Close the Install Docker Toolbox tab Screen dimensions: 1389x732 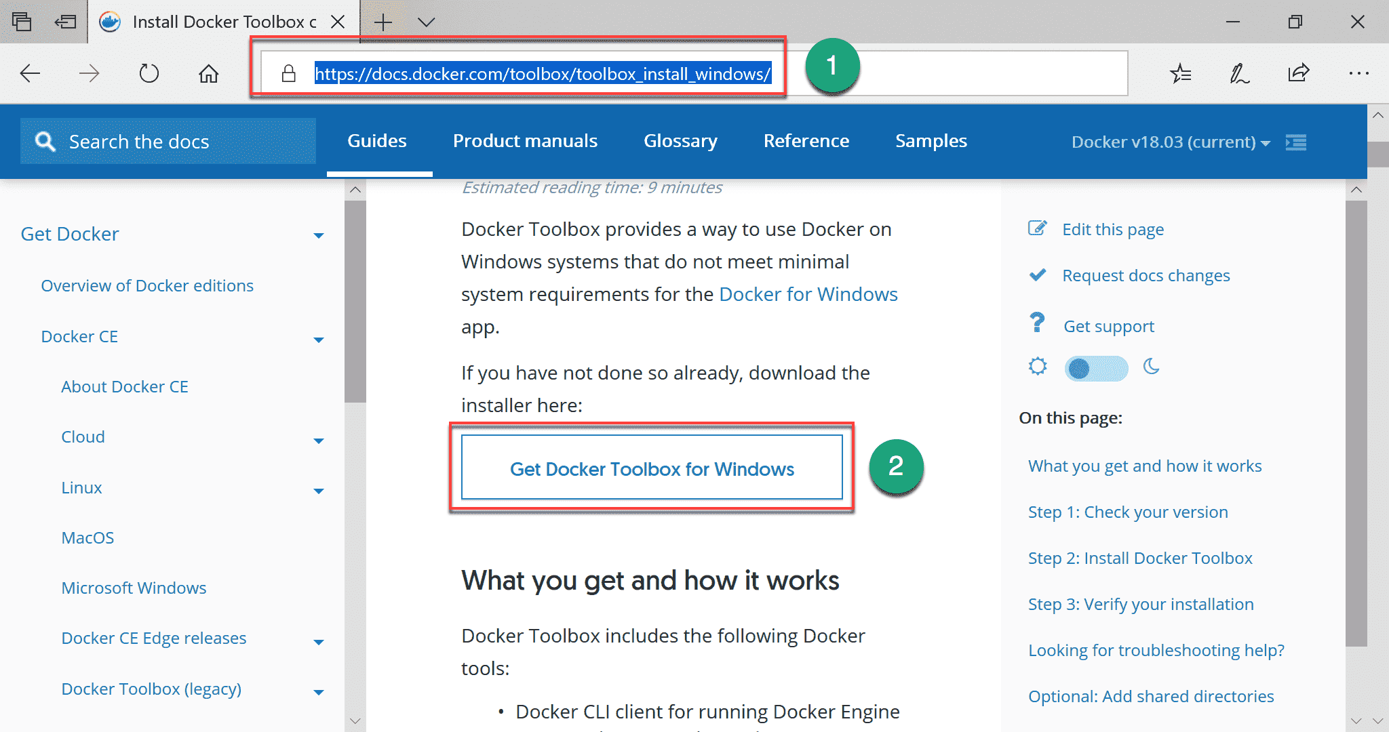point(338,22)
